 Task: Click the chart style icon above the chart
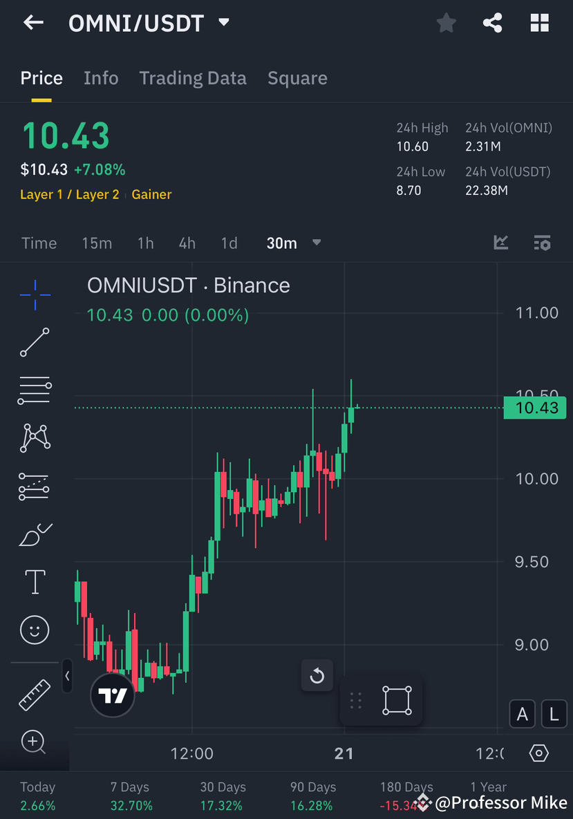tap(500, 243)
